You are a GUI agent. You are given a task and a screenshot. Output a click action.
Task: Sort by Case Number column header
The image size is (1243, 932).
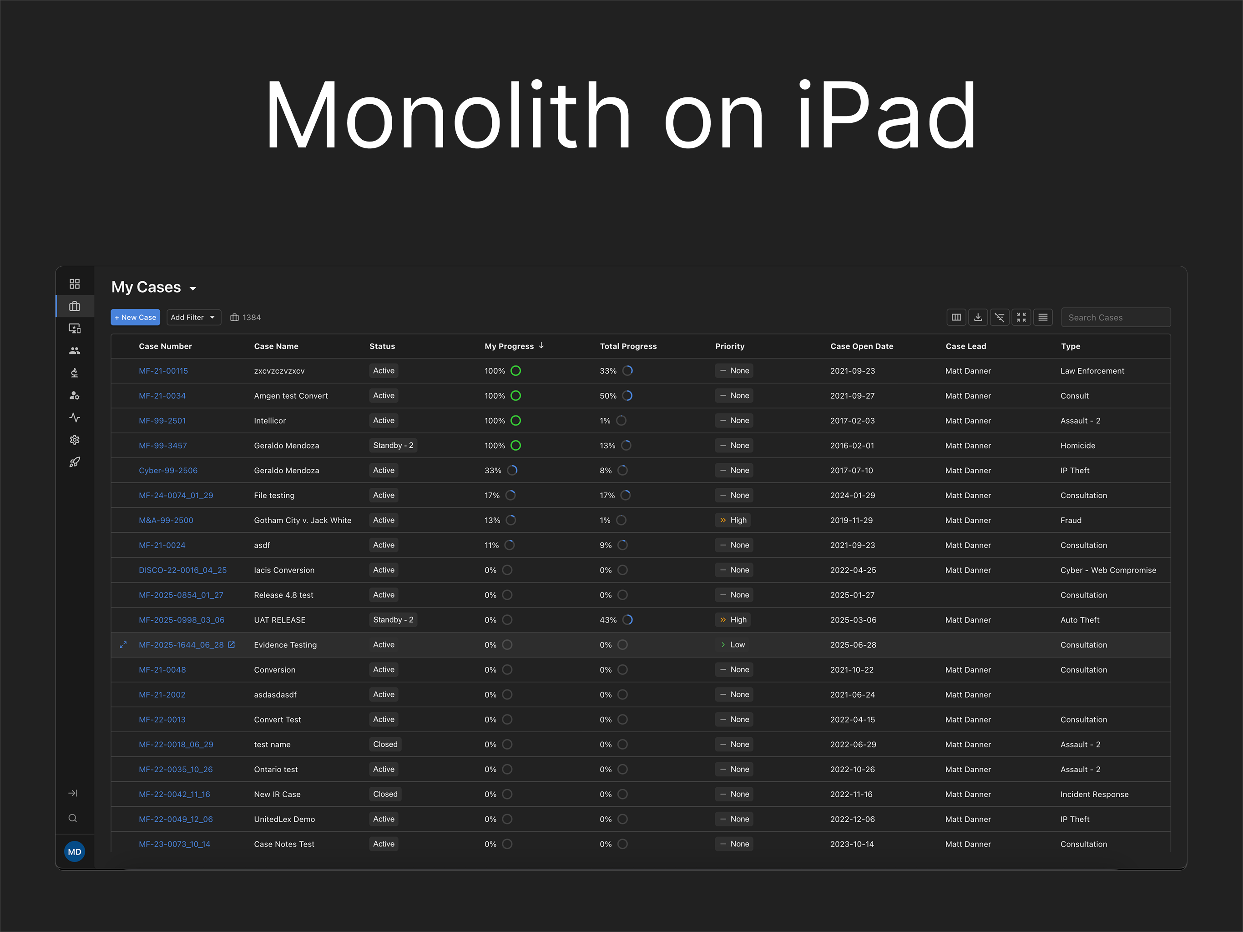coord(165,346)
